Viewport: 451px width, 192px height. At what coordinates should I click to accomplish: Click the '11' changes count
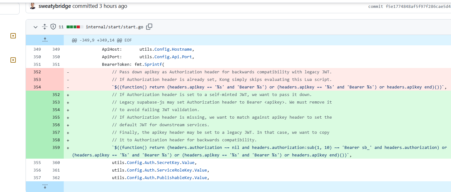click(x=61, y=27)
